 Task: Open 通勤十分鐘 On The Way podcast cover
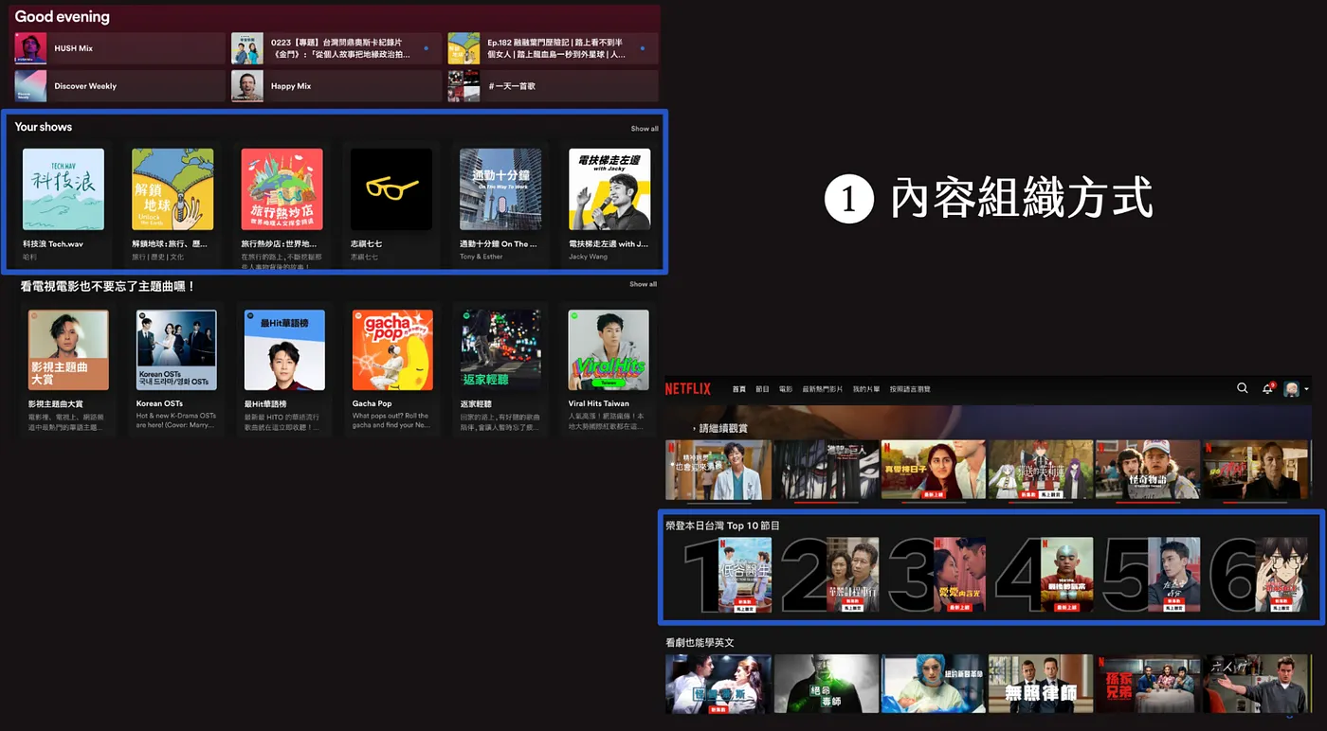500,189
